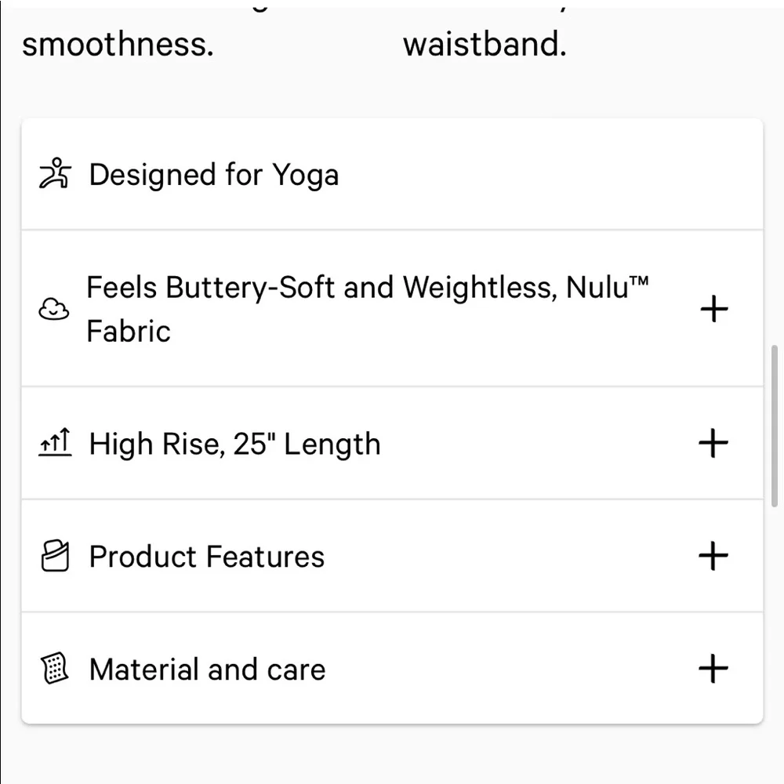This screenshot has width=784, height=784.
Task: Expand the Nulu Fabric section plus sign
Action: point(713,310)
